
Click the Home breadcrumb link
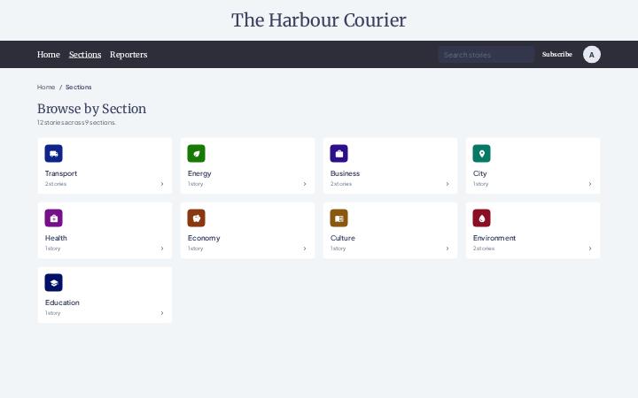46,87
